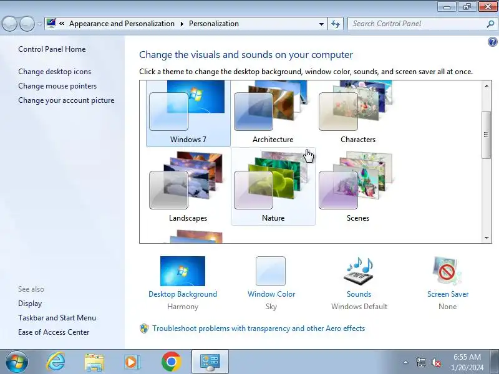Open Change your account picture
The height and width of the screenshot is (374, 499).
click(66, 100)
